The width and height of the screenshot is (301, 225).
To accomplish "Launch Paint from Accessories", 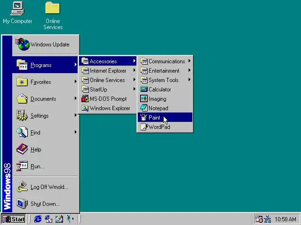I will point(165,117).
